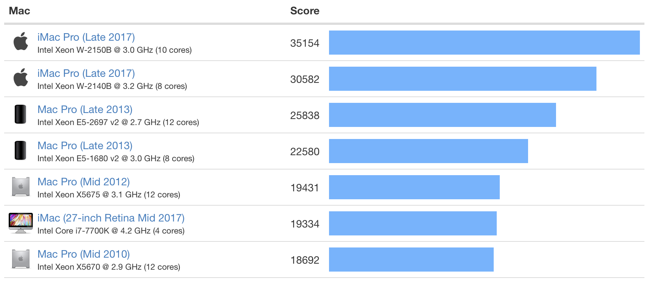655x281 pixels.
Task: Open iMac Pro (Late 2017) 8-core link
Action: coord(86,73)
